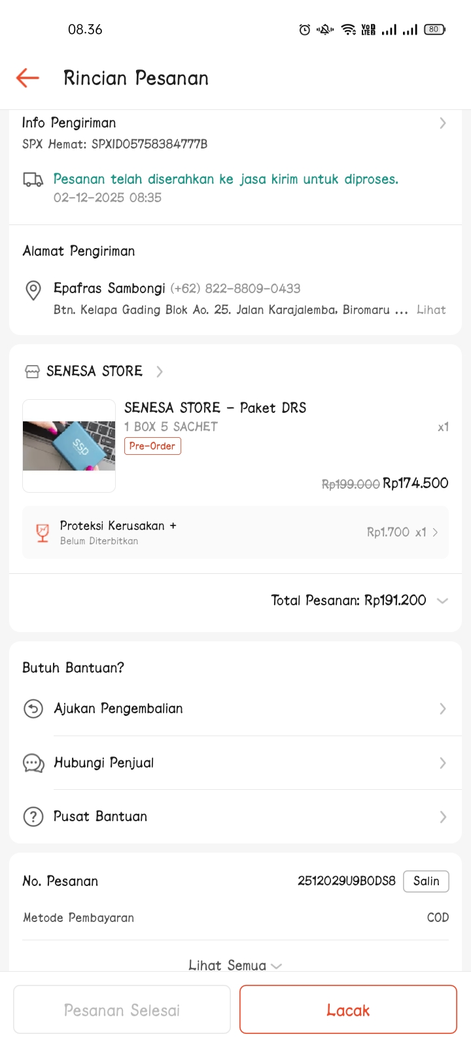Open Info Pengiriman details chevron
The width and height of the screenshot is (471, 1047).
(x=443, y=123)
